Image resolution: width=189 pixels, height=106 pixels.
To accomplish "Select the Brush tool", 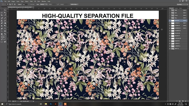I will pyautogui.click(x=5, y=18).
